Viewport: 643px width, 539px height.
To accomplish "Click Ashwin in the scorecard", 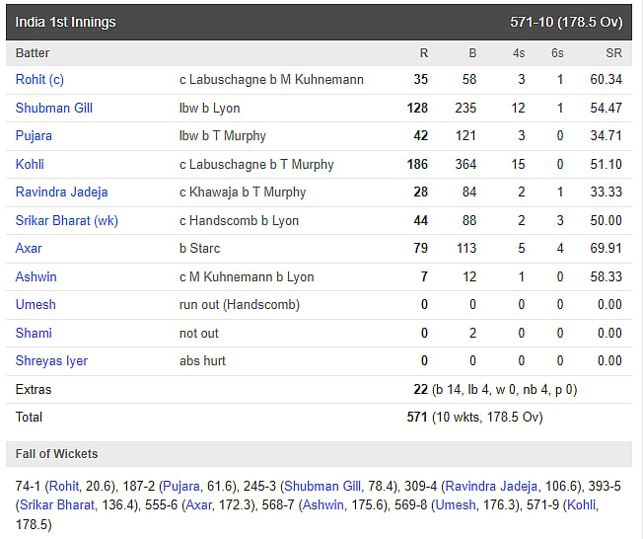I will (x=36, y=276).
